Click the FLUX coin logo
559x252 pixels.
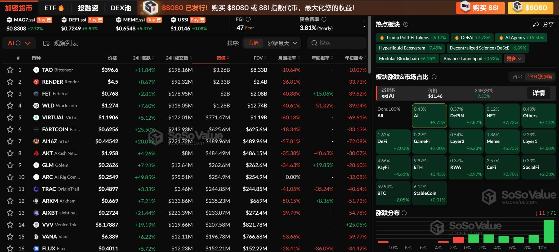[36, 249]
